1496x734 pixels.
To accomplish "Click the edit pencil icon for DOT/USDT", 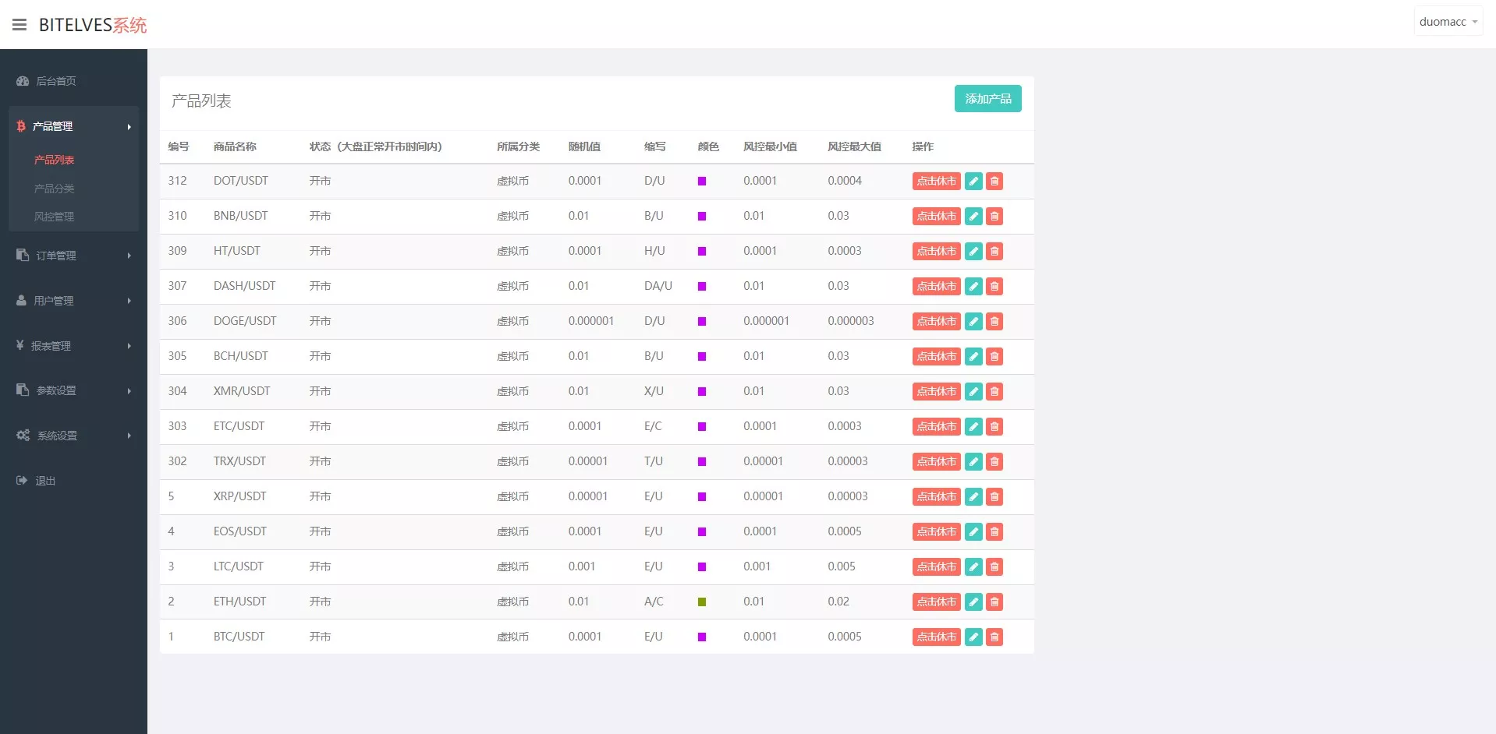I will [973, 181].
